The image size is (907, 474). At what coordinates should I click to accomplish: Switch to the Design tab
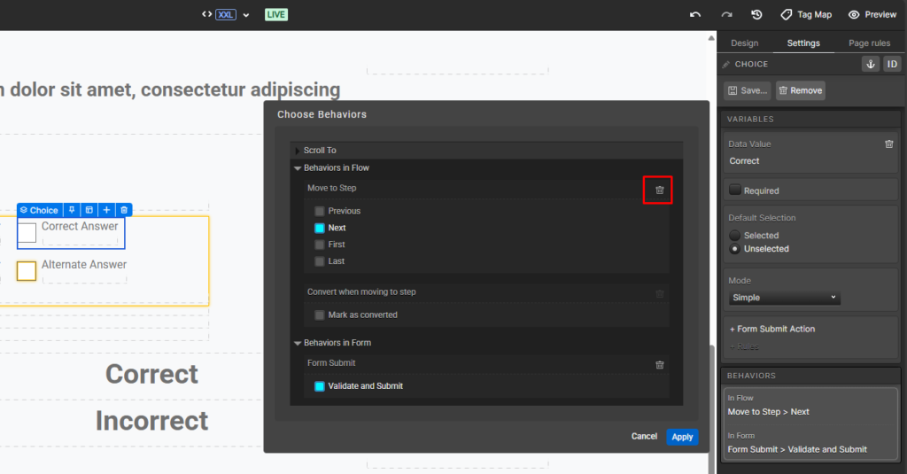click(x=744, y=43)
